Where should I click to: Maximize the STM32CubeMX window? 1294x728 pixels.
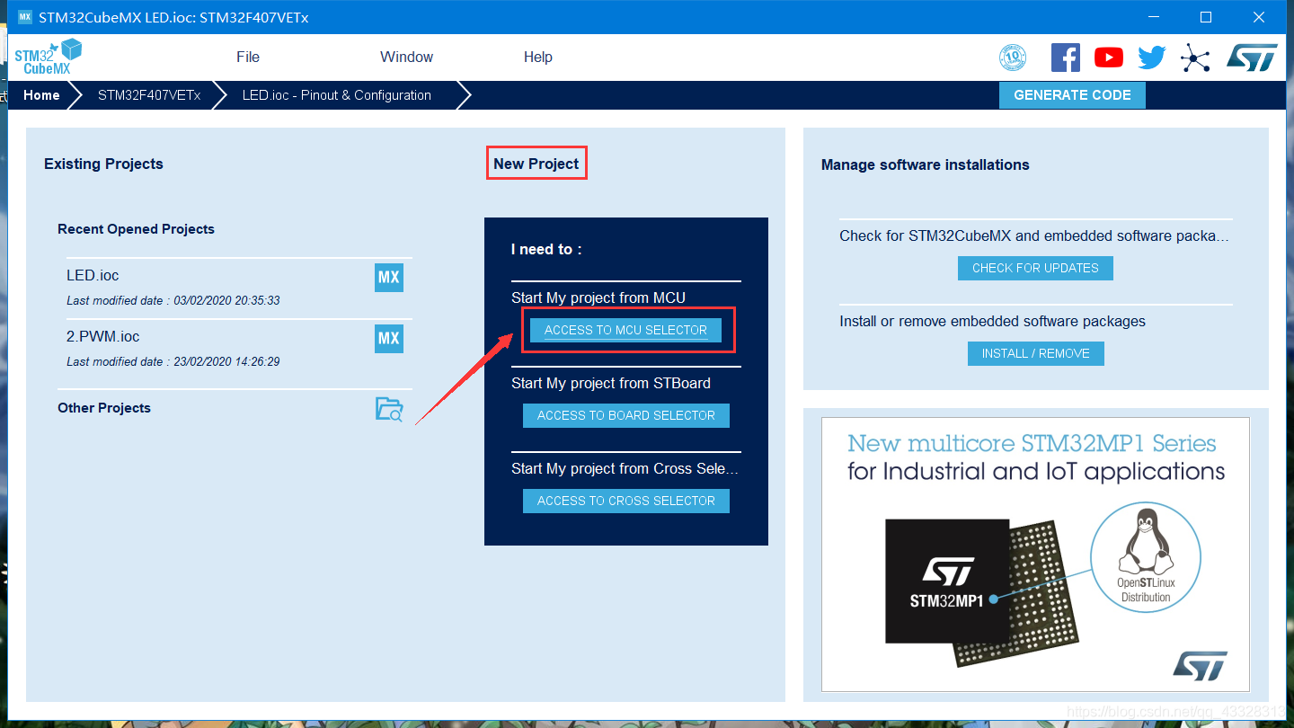point(1207,17)
